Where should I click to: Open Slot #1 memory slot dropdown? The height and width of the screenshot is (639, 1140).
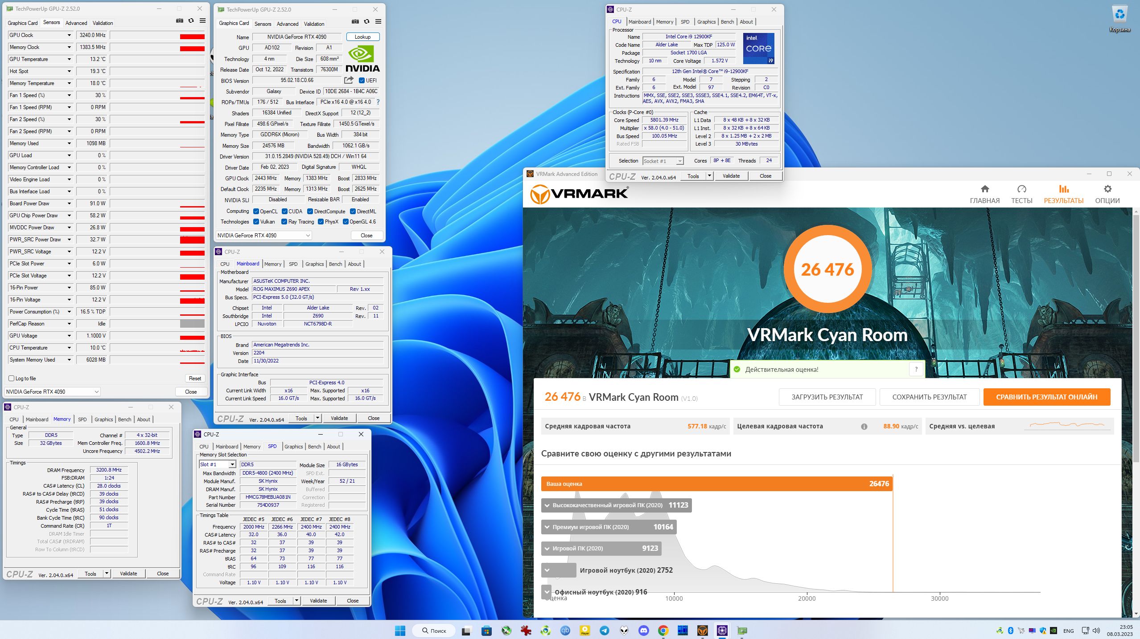tap(217, 464)
